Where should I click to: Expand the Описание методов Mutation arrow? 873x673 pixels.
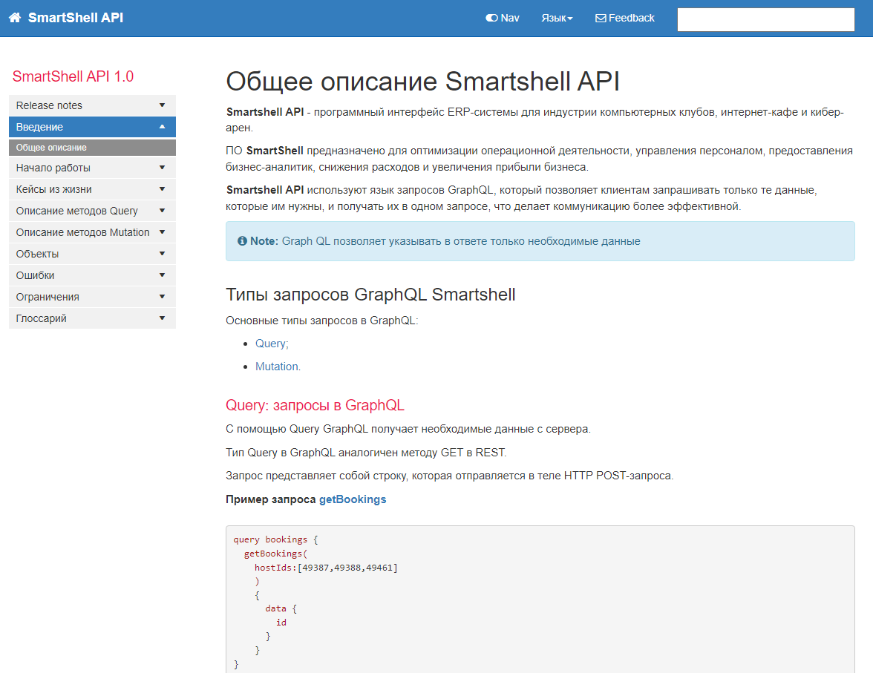[162, 232]
